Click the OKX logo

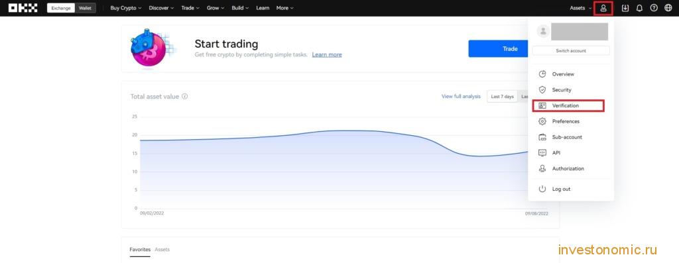point(23,8)
